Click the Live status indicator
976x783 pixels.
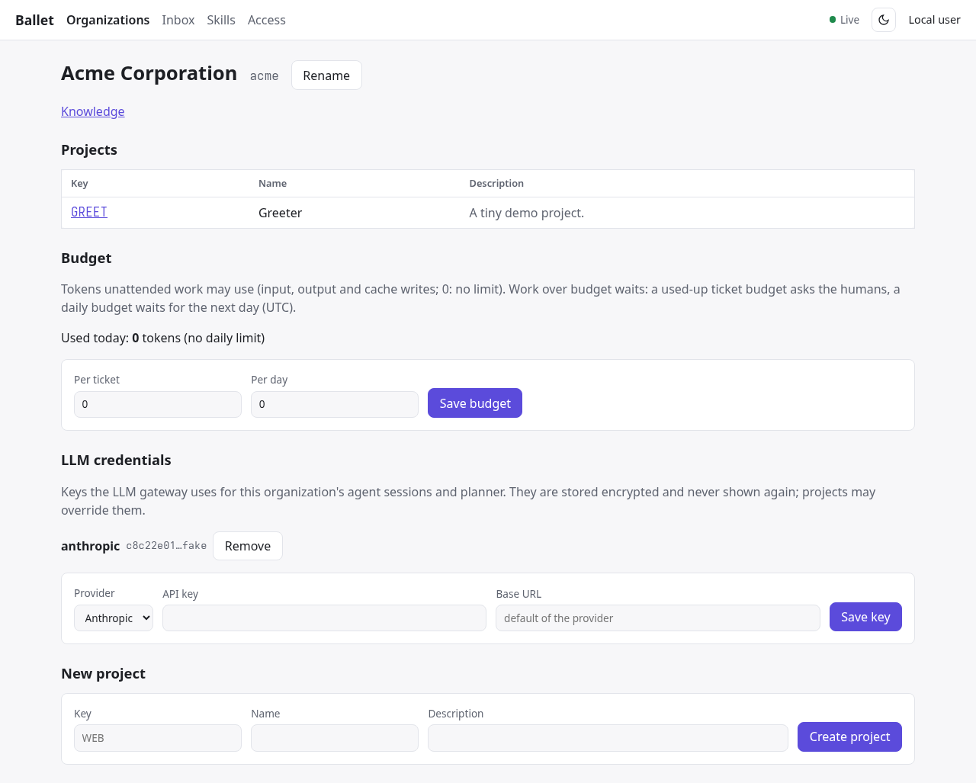coord(844,20)
